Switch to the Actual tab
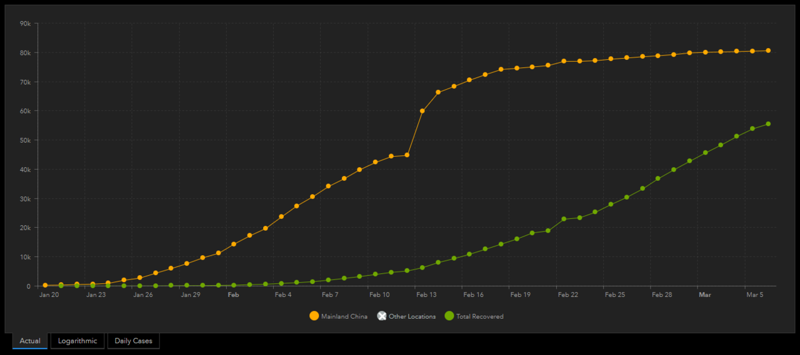Viewport: 800px width, 355px height. 30,341
